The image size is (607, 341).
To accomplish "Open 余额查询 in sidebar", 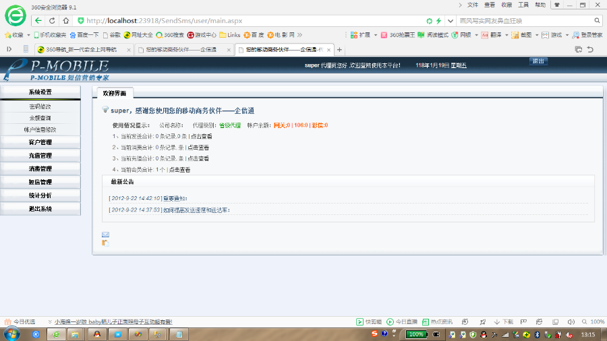I will pyautogui.click(x=40, y=118).
